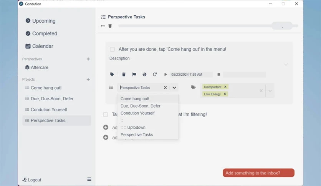Add a new project with the plus icon
The height and width of the screenshot is (186, 321).
pyautogui.click(x=88, y=79)
